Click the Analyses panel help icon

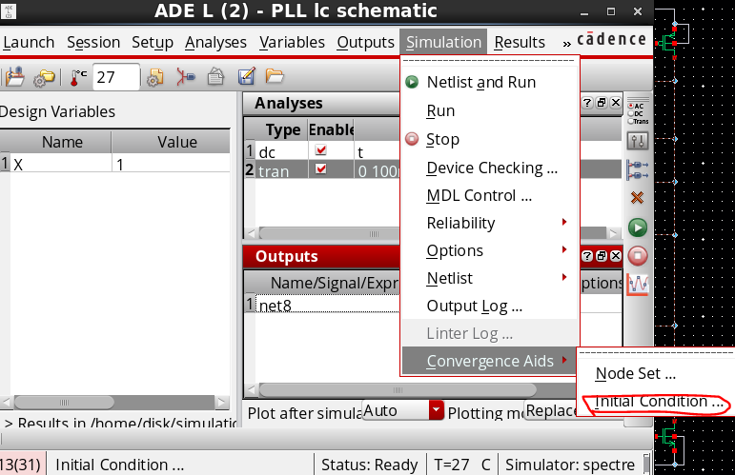[x=587, y=103]
